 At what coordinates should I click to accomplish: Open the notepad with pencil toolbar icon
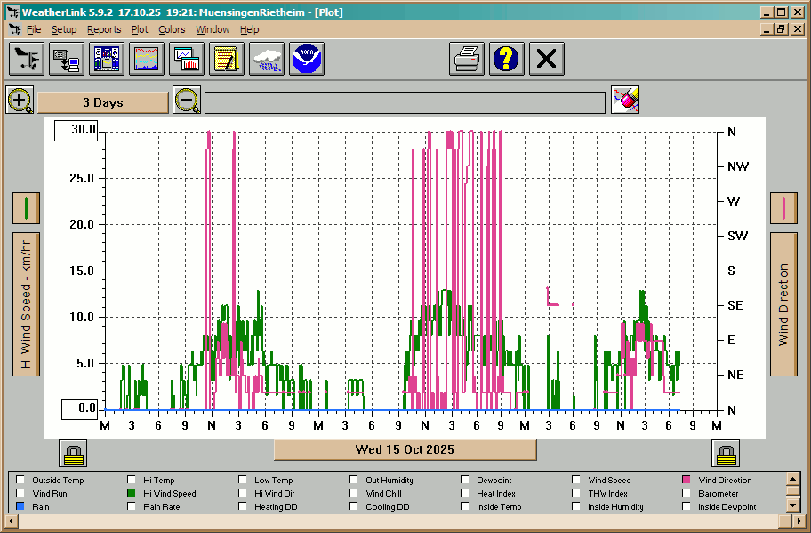227,60
